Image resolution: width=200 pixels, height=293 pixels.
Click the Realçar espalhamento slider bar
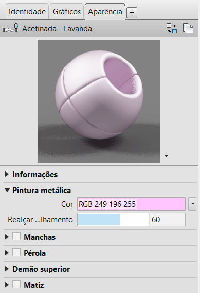[x=113, y=219]
